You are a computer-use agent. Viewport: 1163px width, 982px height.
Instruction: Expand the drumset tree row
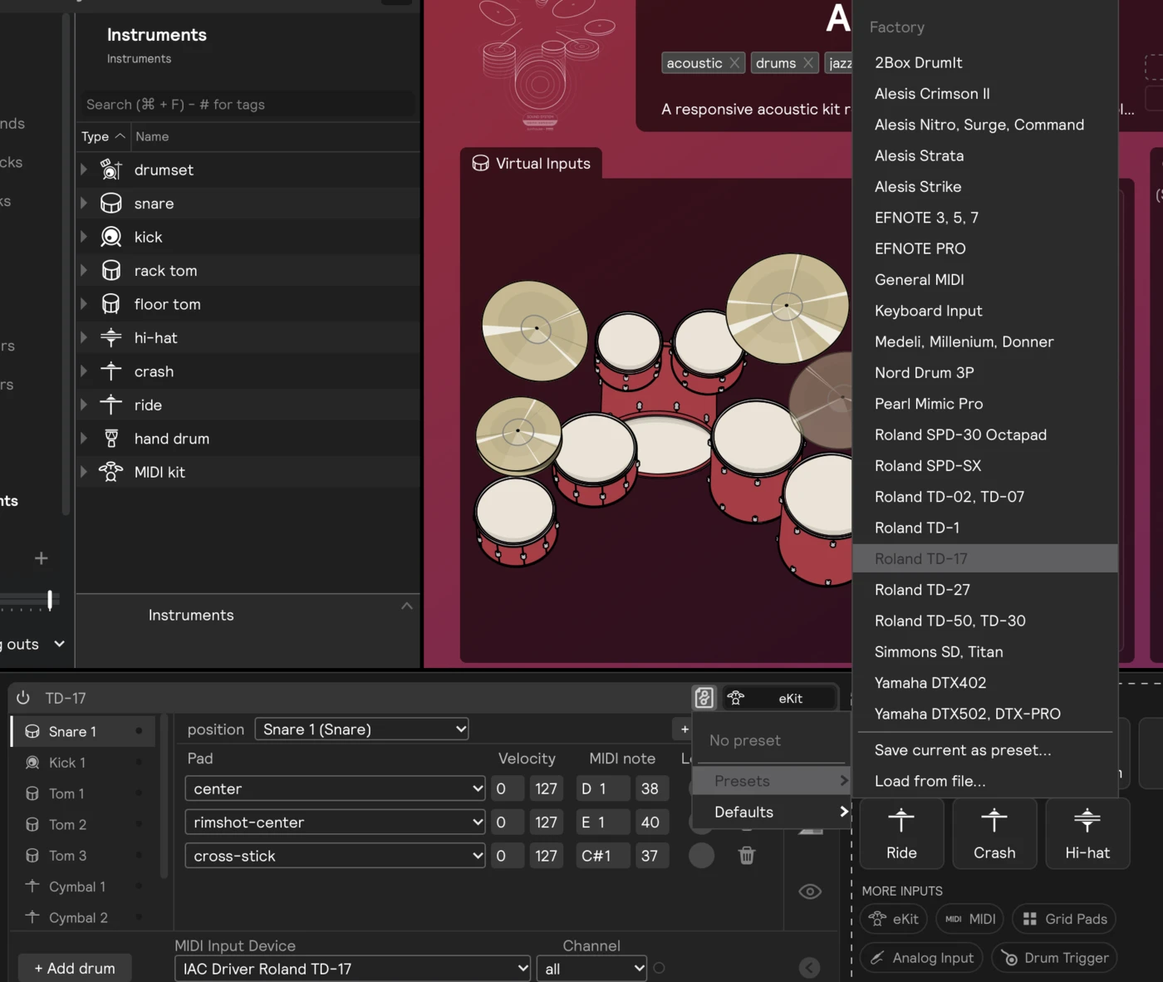point(84,169)
